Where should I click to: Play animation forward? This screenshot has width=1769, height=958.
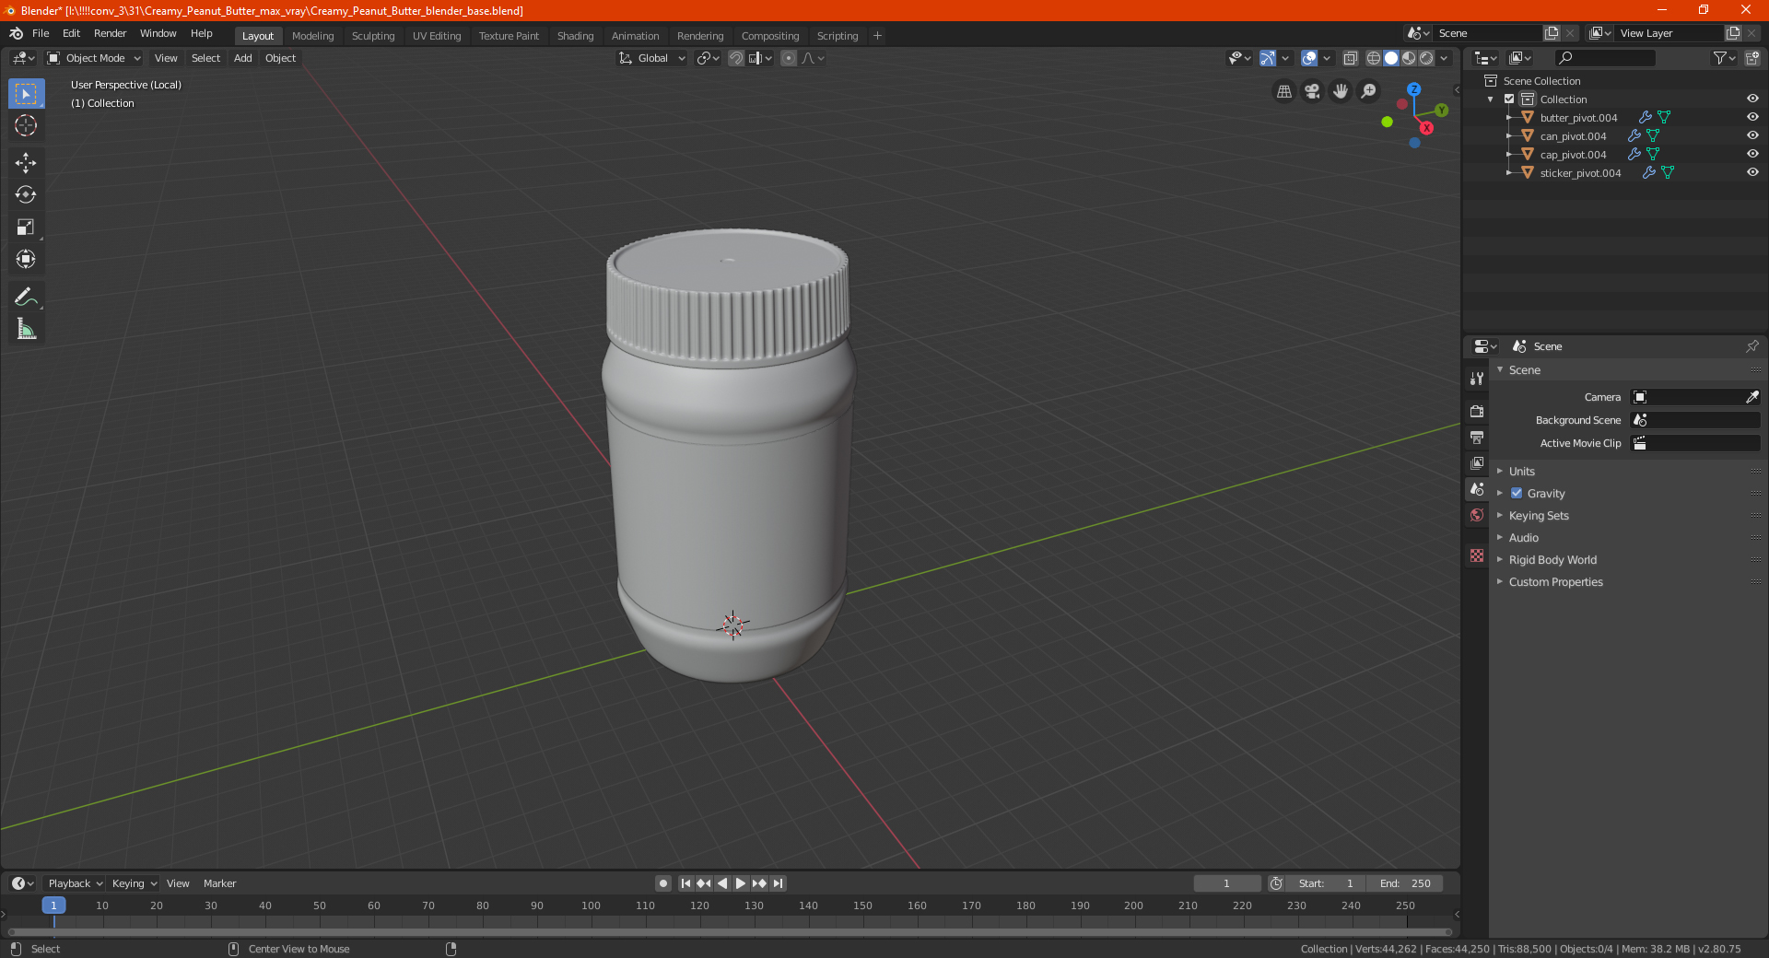(x=740, y=883)
